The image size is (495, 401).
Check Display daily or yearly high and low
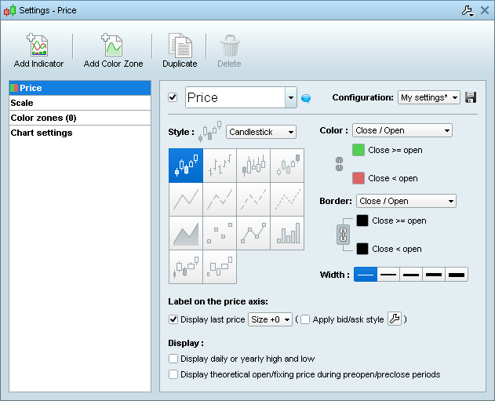point(173,359)
